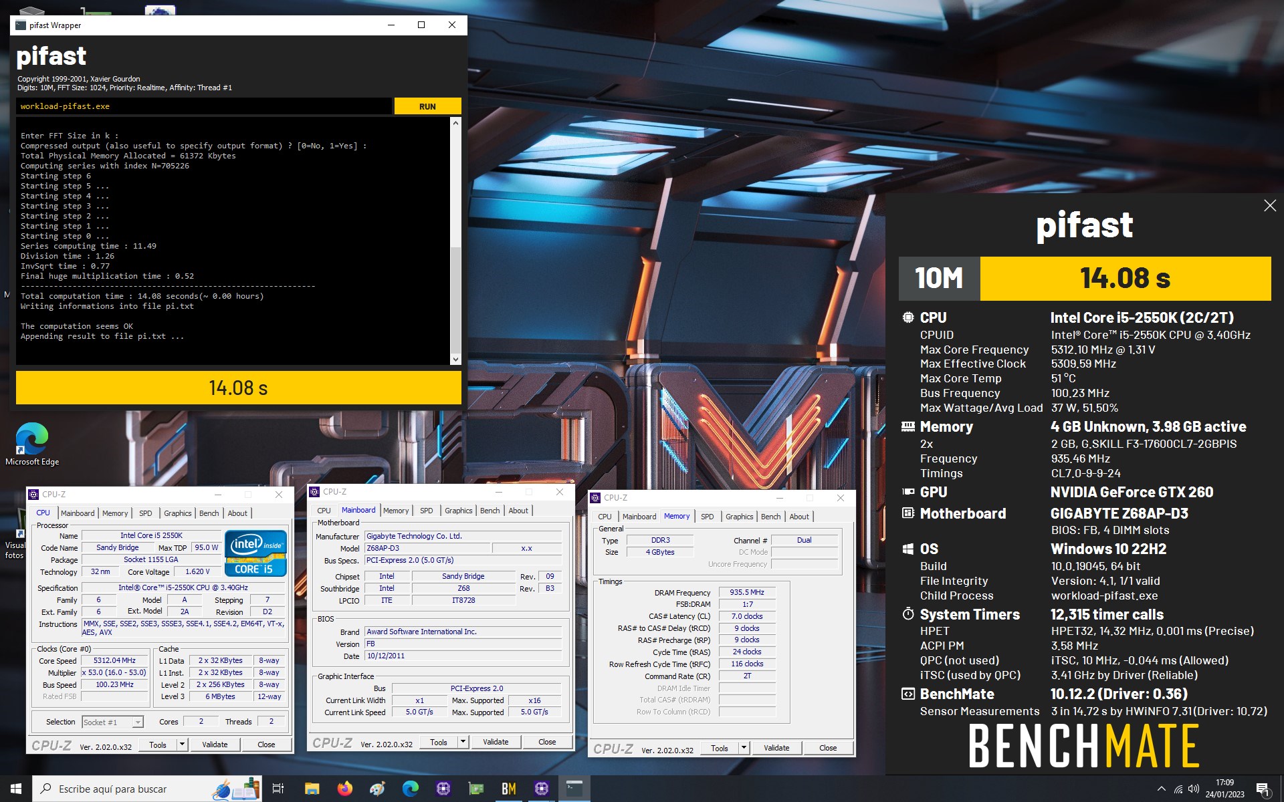
Task: Switch to the CPU tab in the middle CPU-Z window
Action: (x=324, y=511)
